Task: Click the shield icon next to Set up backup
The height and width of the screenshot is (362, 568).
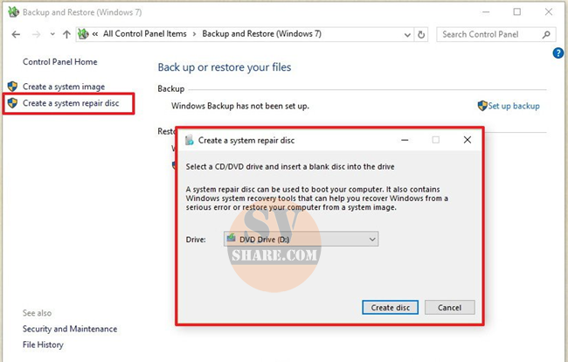Action: pyautogui.click(x=482, y=106)
